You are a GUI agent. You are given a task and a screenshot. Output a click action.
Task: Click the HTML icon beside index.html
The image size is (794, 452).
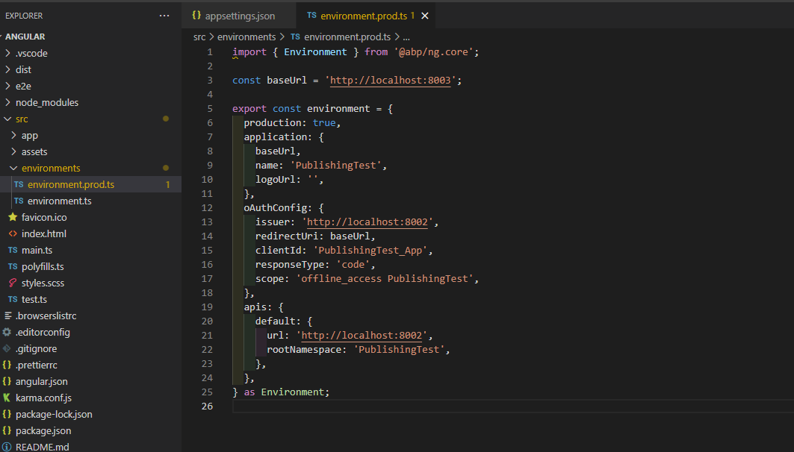click(13, 233)
